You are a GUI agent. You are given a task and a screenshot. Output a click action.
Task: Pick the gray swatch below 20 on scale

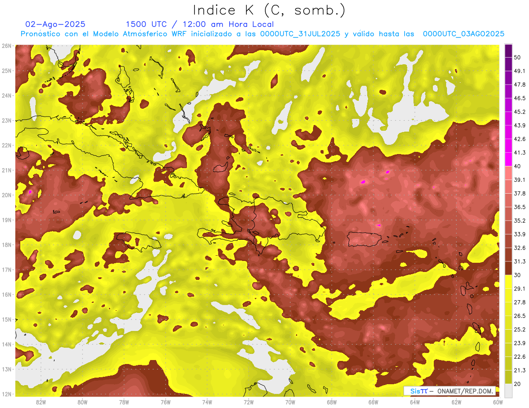[x=508, y=390]
